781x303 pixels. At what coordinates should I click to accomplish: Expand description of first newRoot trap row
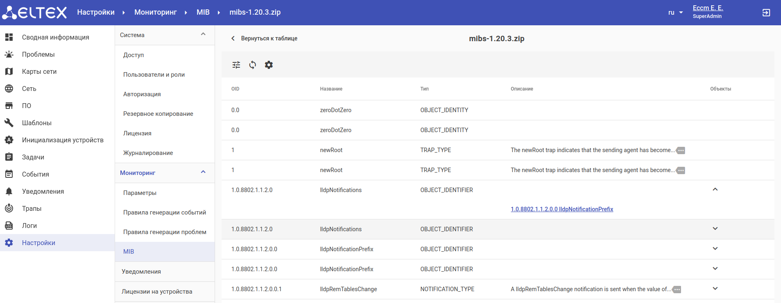[680, 150]
